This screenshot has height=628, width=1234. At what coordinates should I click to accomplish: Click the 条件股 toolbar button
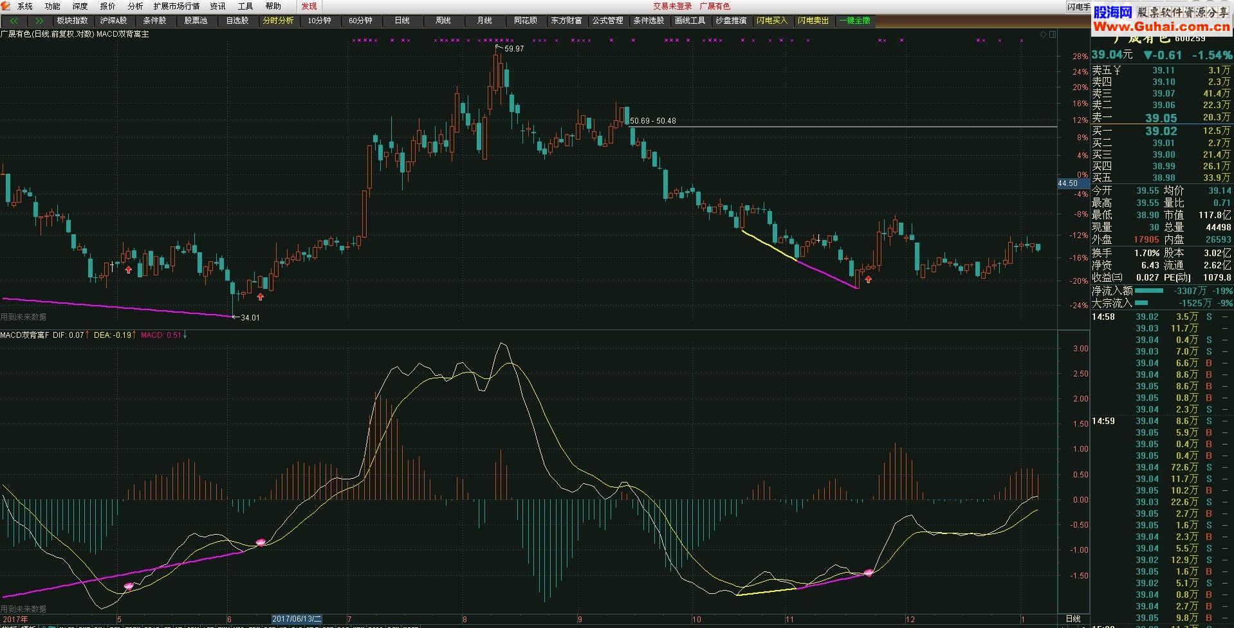click(154, 21)
